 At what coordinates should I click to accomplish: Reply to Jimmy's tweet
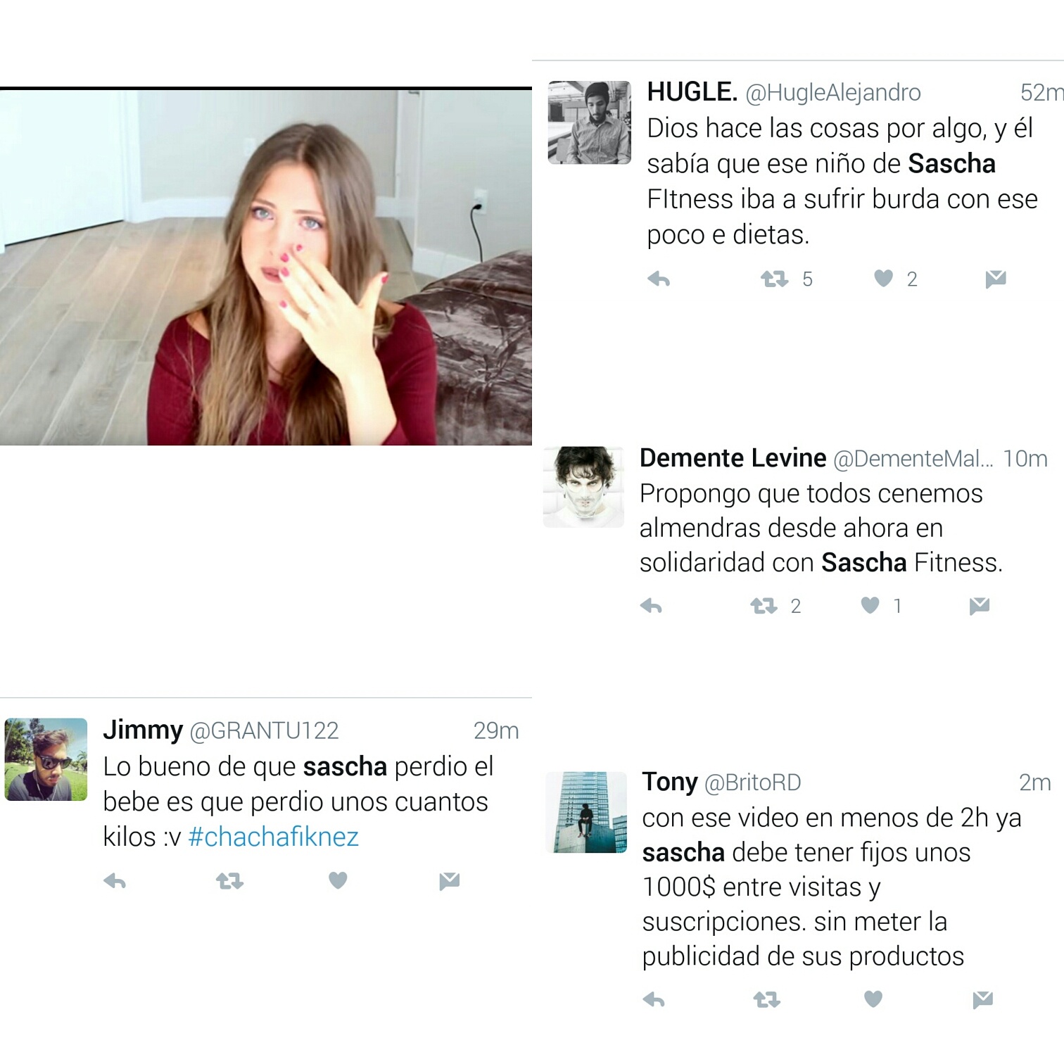click(x=115, y=881)
